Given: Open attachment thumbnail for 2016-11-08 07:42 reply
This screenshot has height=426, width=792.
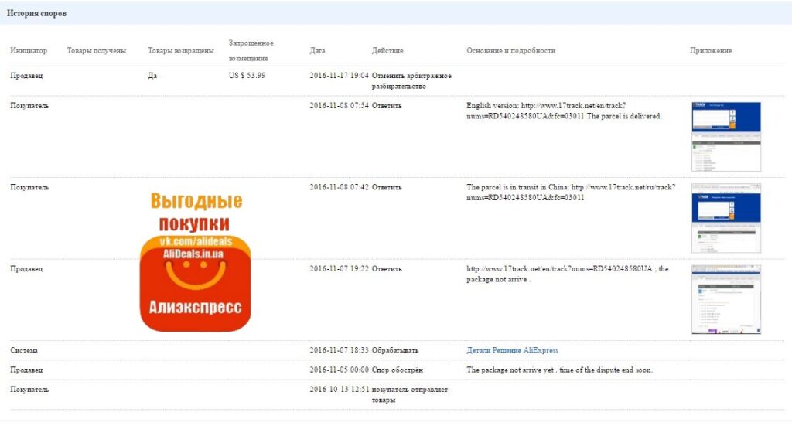Looking at the screenshot, I should [725, 219].
